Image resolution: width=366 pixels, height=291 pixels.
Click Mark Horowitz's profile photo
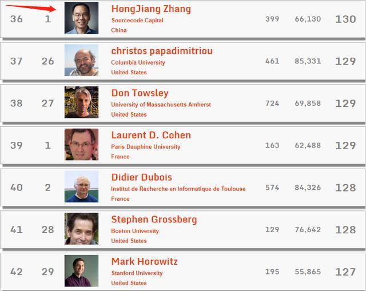tap(81, 271)
